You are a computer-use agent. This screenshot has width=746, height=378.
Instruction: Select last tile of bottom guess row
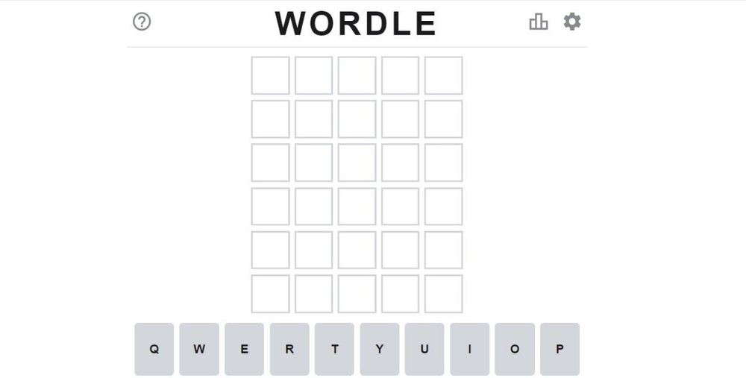[443, 294]
